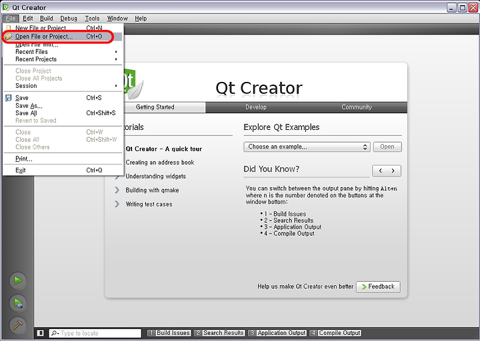The image size is (480, 341).
Task: Click the chevron beside Writing test cases
Action: (x=117, y=204)
